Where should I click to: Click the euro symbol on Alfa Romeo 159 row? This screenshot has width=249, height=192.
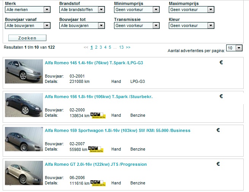pos(218,130)
